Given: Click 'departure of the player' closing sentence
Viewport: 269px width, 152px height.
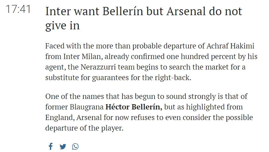Looking at the screenshot, I should click(84, 128).
